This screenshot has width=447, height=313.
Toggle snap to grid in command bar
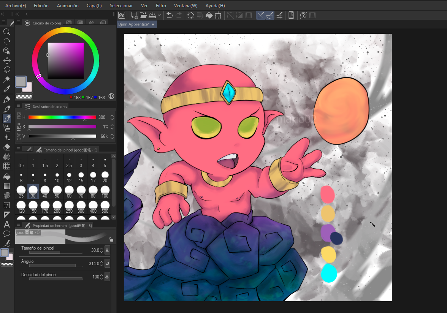279,15
